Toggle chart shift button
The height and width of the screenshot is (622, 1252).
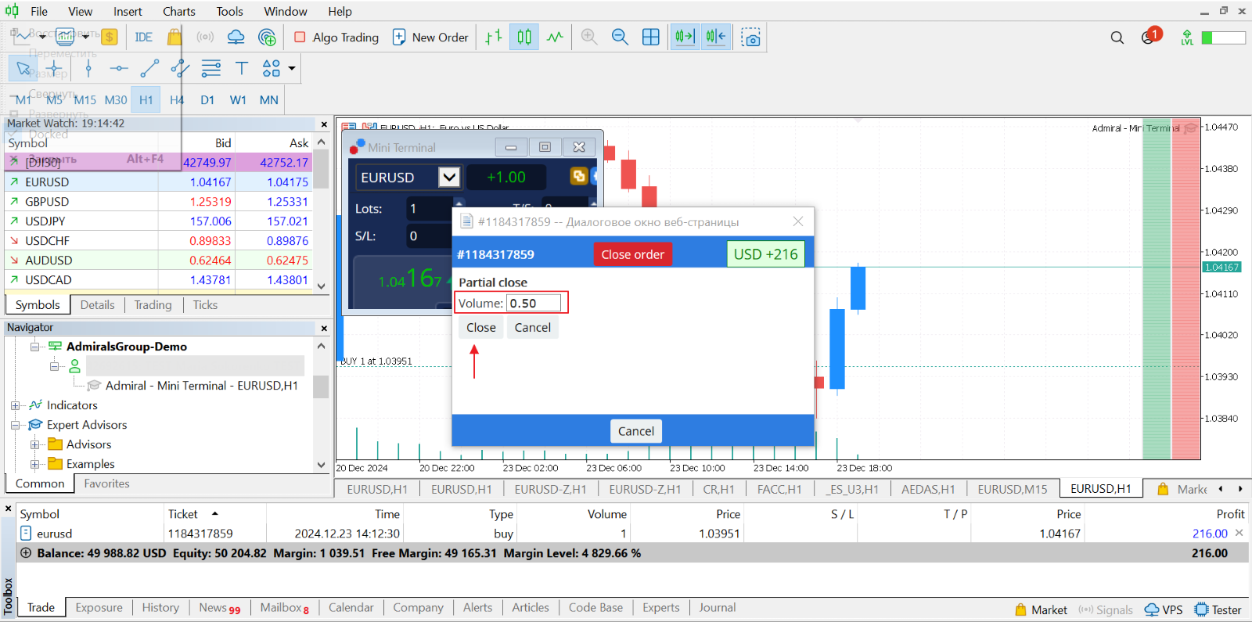point(715,37)
